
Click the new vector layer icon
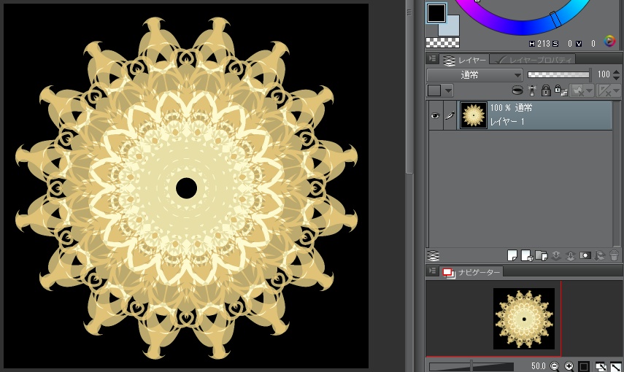[x=525, y=255]
